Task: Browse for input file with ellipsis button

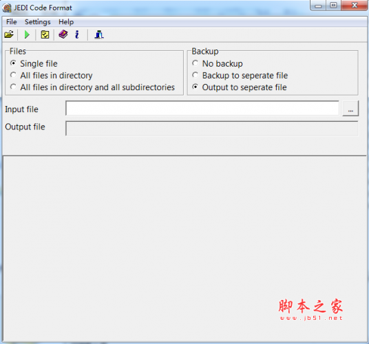Action: (x=350, y=109)
